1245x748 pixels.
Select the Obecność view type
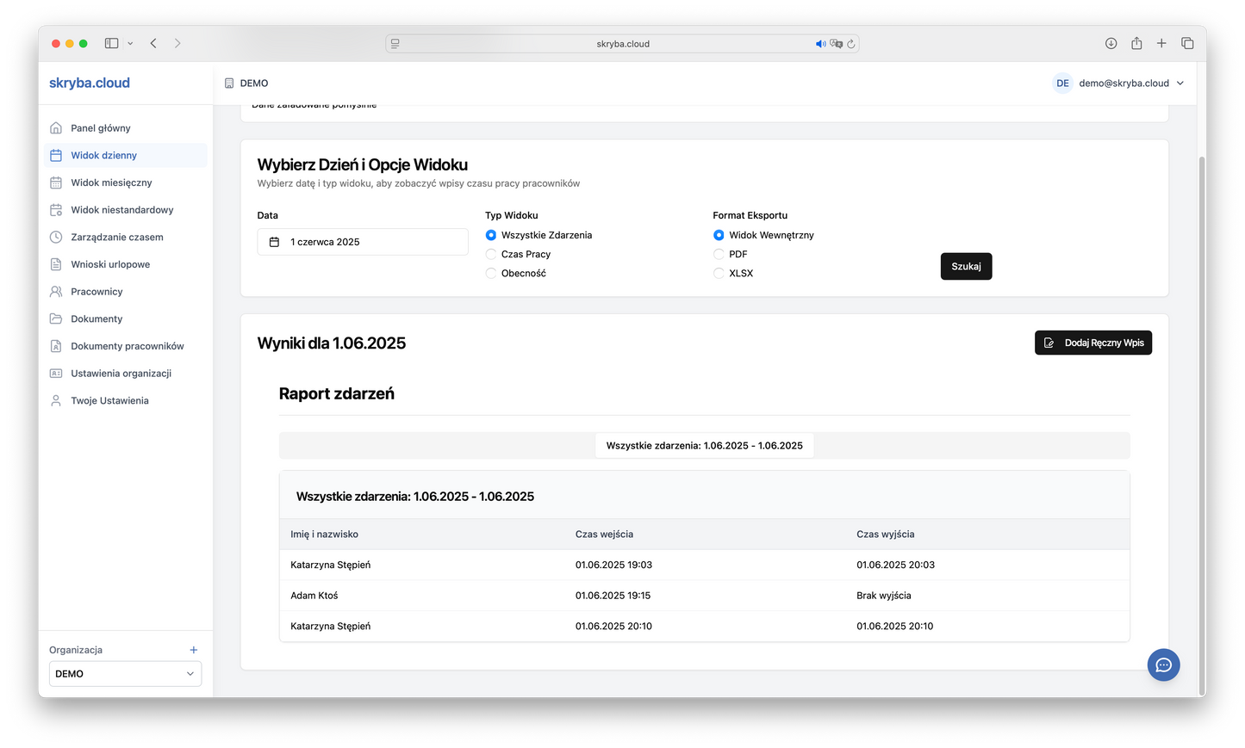pos(491,273)
